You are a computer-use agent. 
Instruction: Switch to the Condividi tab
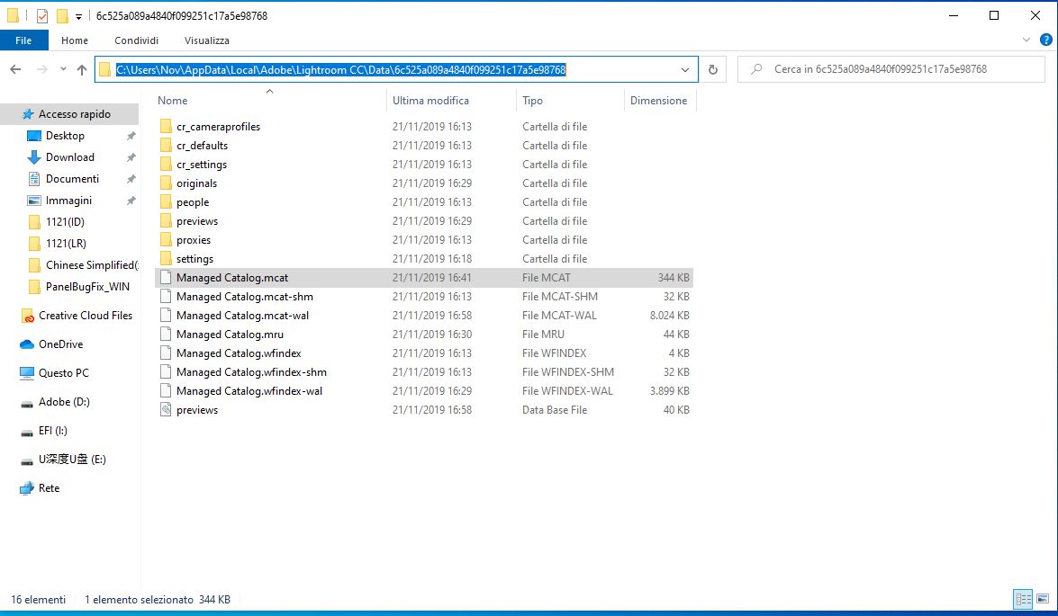click(136, 40)
